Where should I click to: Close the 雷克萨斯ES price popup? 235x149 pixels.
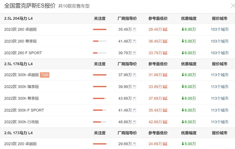[x=233, y=6]
